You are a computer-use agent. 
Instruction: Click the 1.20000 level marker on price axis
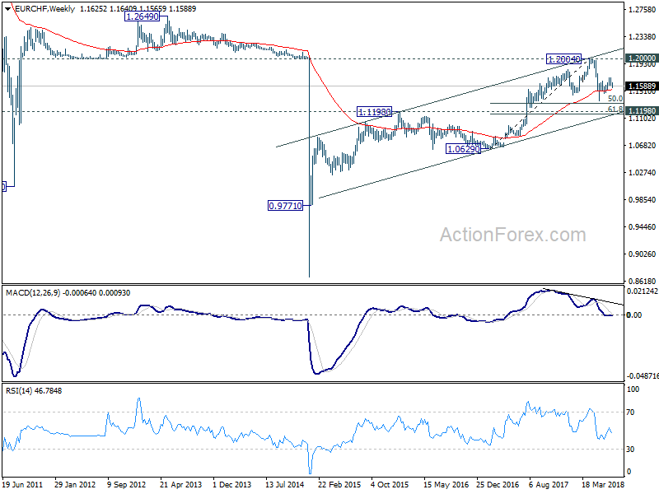641,58
